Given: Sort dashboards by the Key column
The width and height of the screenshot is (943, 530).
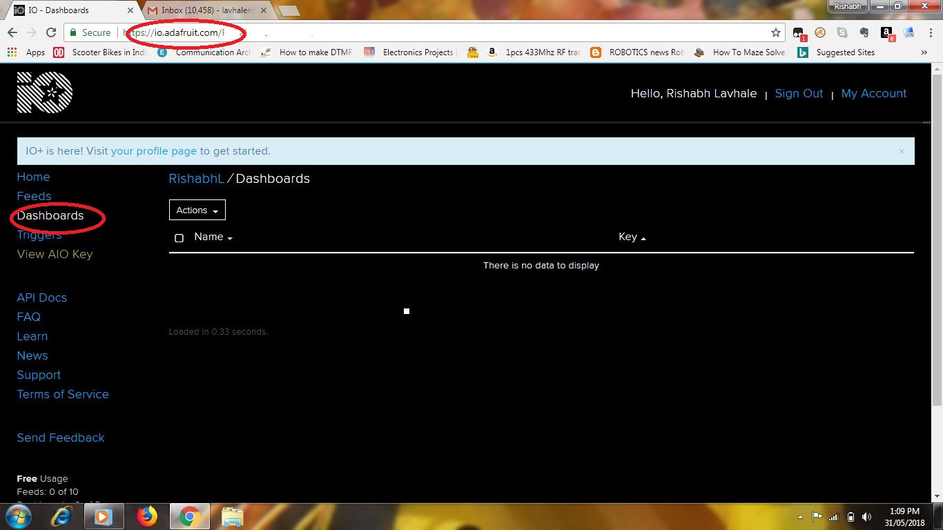Looking at the screenshot, I should 632,237.
